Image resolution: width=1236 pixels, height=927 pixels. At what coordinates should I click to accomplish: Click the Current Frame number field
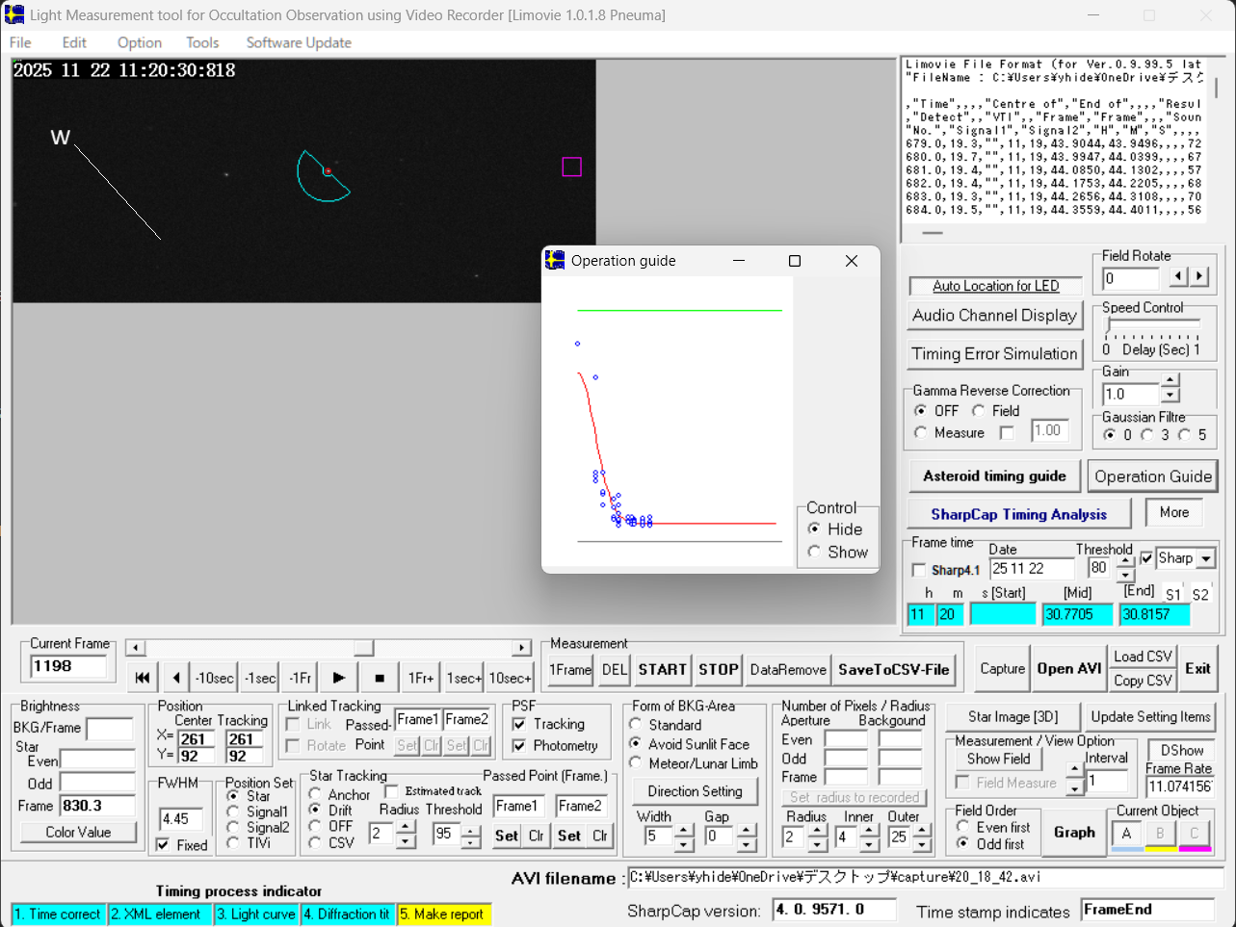(67, 666)
